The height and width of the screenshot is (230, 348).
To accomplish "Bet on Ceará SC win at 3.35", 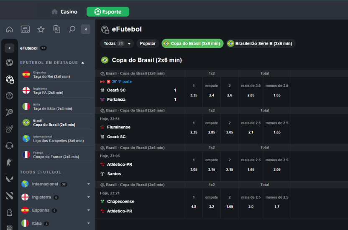I will point(194,95).
